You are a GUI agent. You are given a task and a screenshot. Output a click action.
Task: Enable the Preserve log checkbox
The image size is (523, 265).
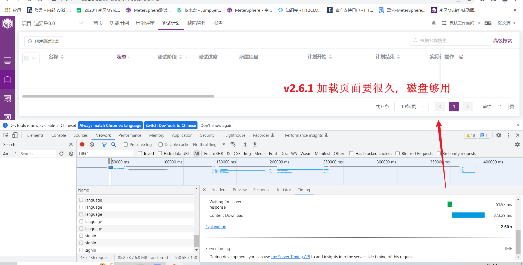point(126,144)
